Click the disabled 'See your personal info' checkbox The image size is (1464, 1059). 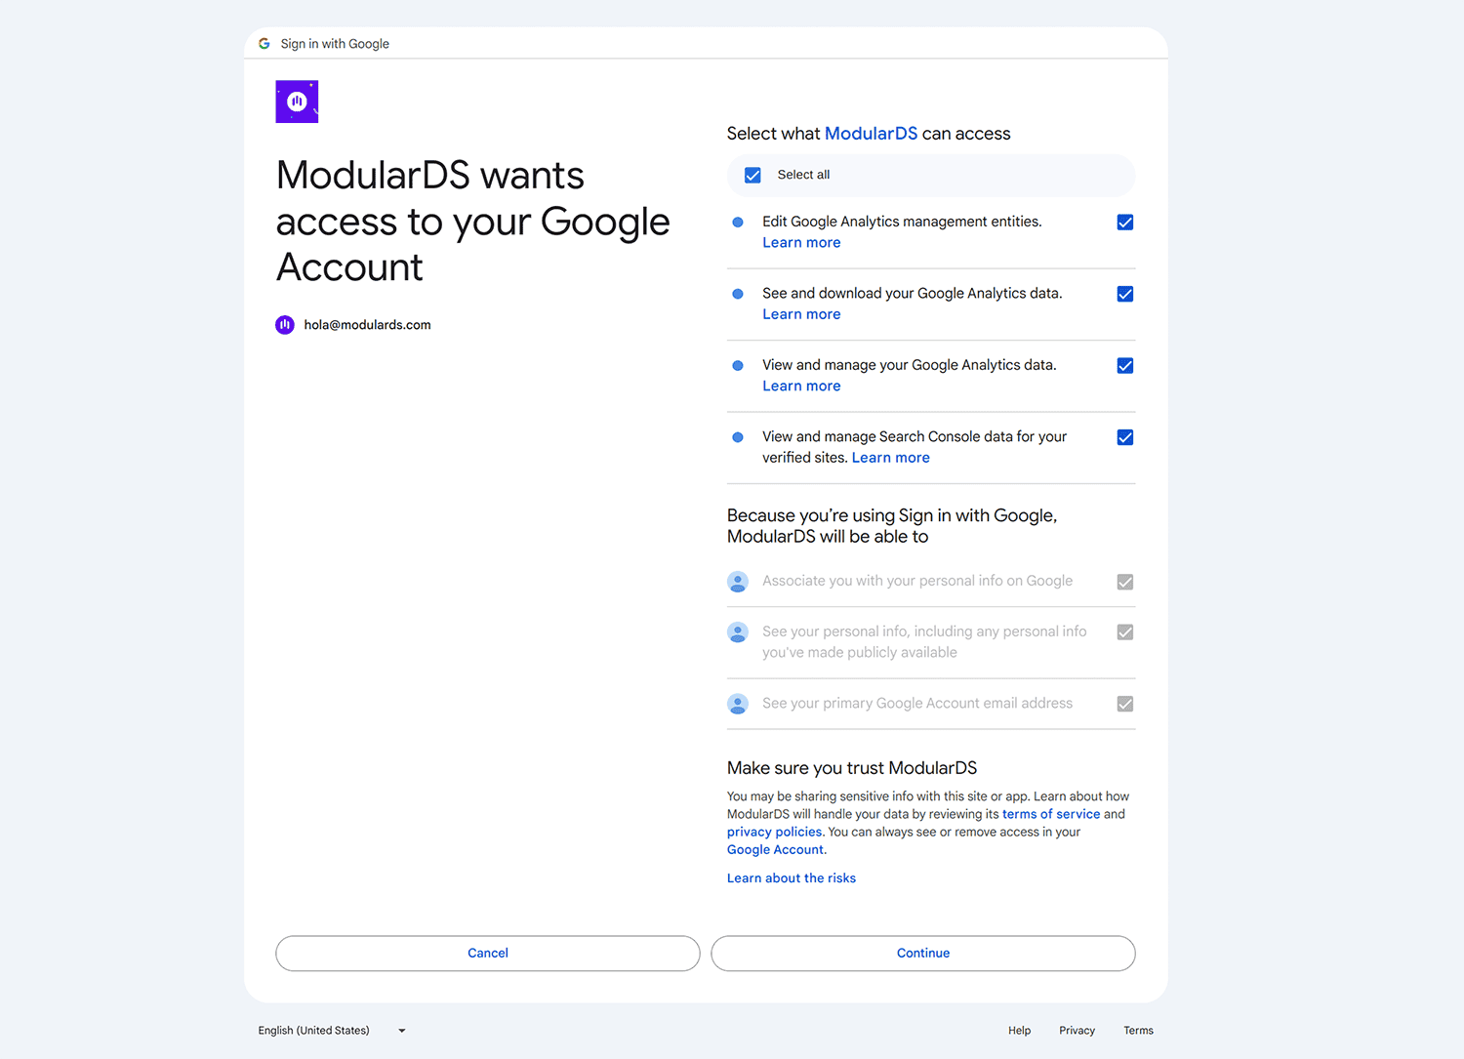click(1125, 632)
